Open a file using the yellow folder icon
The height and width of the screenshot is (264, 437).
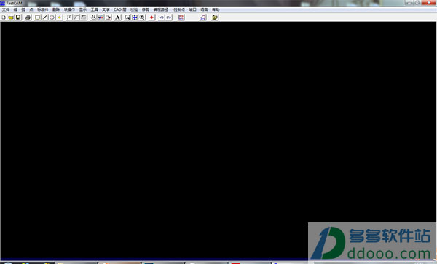(11, 18)
